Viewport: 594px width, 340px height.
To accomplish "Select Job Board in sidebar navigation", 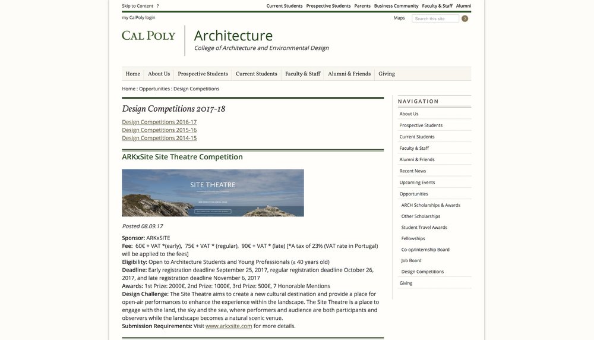I will point(411,260).
